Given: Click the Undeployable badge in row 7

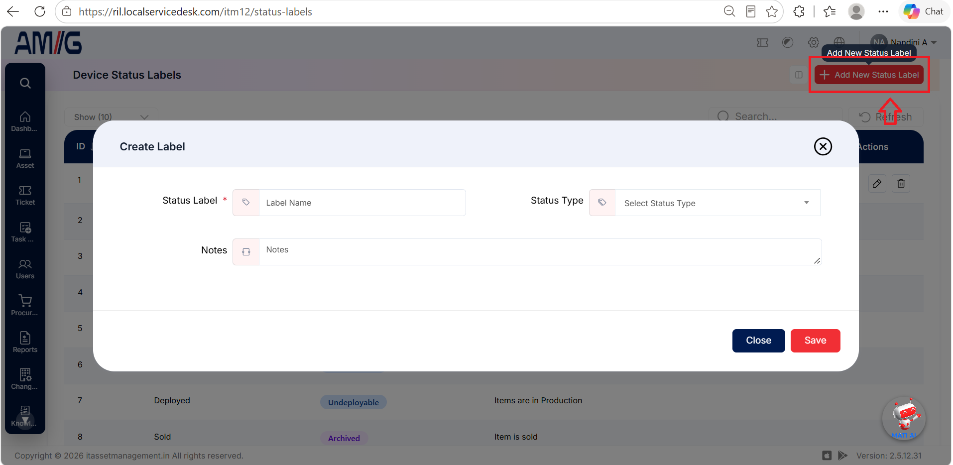Looking at the screenshot, I should point(353,402).
